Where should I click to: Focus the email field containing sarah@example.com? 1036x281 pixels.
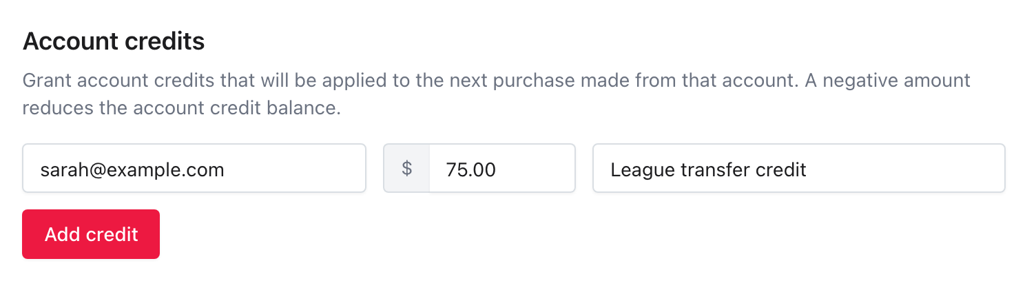194,168
